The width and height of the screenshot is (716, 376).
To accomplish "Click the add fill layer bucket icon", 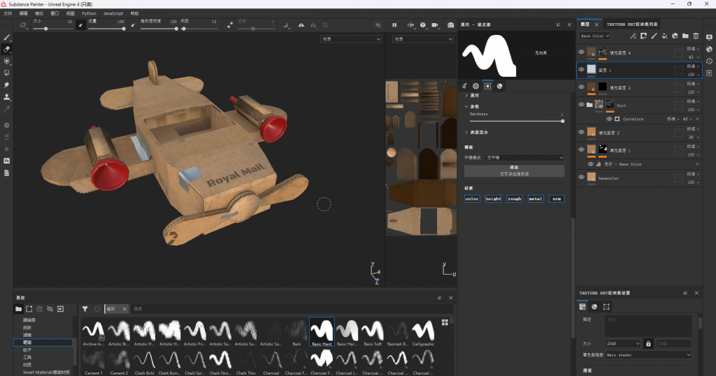I will tap(664, 36).
